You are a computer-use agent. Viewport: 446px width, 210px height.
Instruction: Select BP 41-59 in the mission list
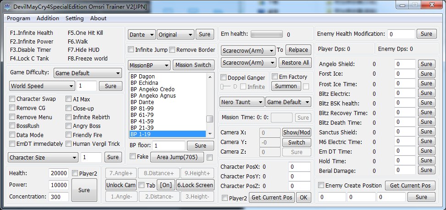coord(167,121)
